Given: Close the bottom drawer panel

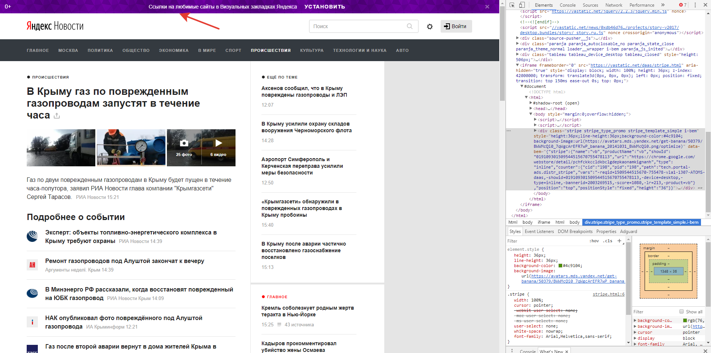Looking at the screenshot, I should pyautogui.click(x=705, y=350).
